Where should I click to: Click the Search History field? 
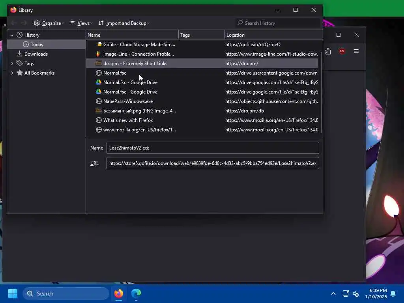click(x=278, y=23)
